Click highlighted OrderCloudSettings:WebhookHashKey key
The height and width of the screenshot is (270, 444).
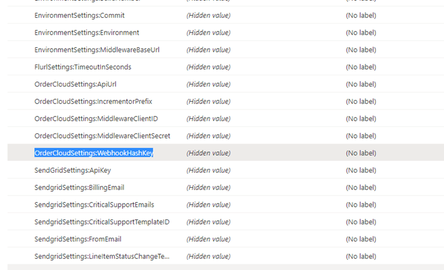point(94,153)
